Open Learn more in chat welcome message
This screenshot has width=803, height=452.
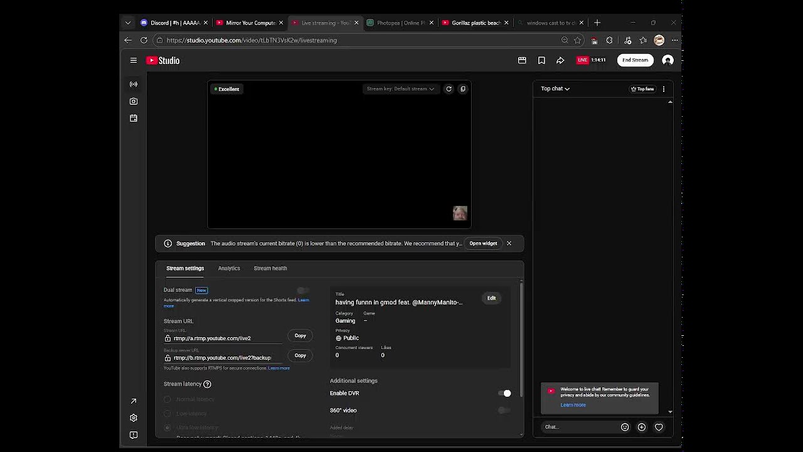point(573,405)
